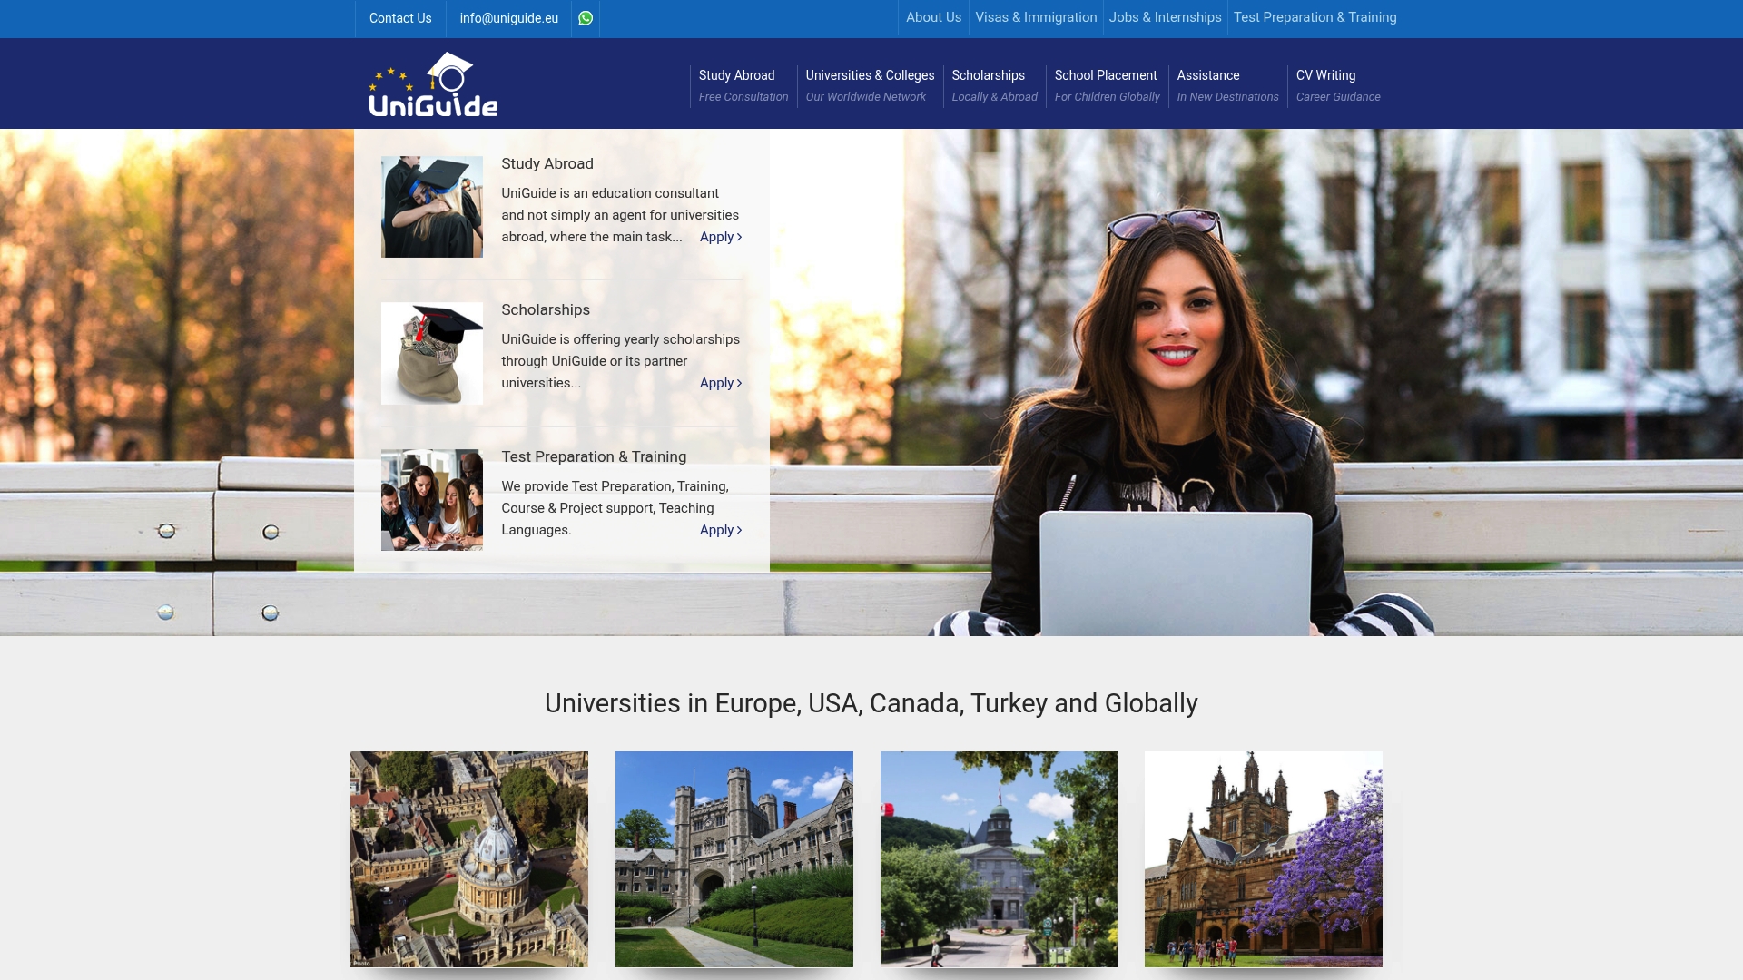Expand the Scholarships menu with Locally & Abroad

point(993,83)
